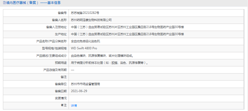This screenshot has width=248, height=111.
Task: Select authority name 苏州市市场监督管理局
Action: [85, 84]
